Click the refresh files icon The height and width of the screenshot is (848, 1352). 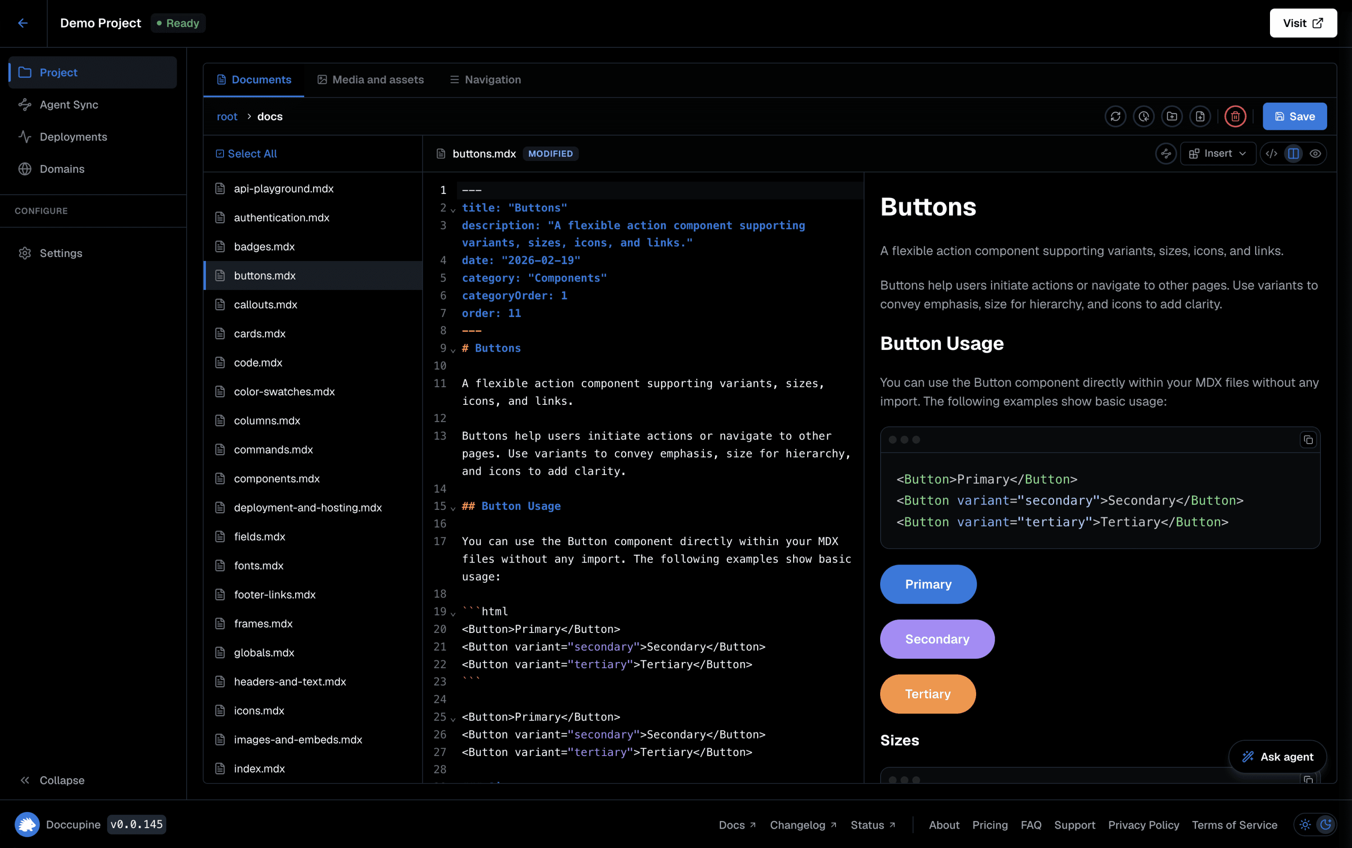[1115, 117]
